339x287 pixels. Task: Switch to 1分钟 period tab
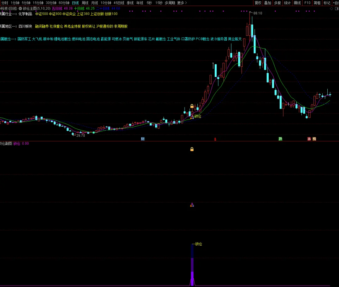(15, 3)
